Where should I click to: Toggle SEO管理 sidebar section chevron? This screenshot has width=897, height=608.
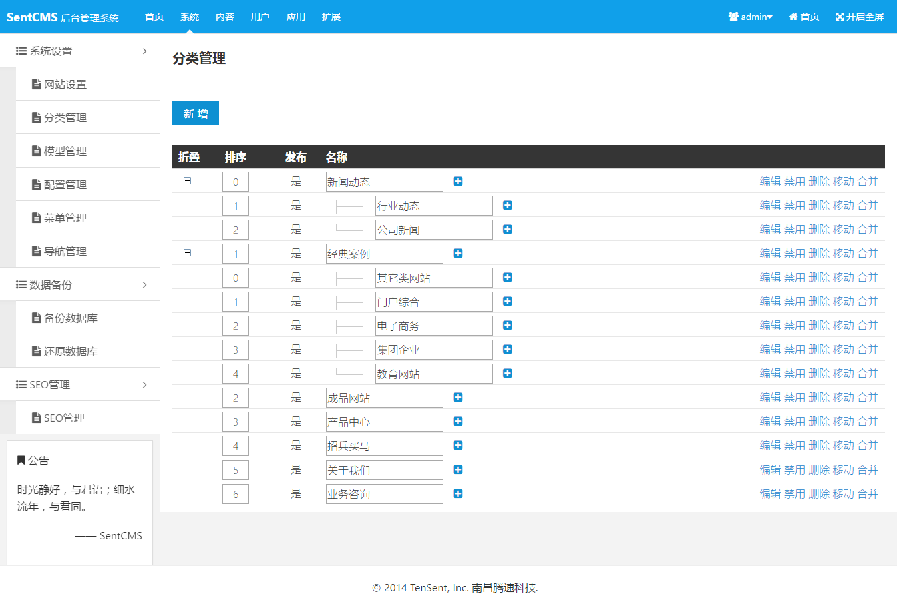[x=144, y=384]
